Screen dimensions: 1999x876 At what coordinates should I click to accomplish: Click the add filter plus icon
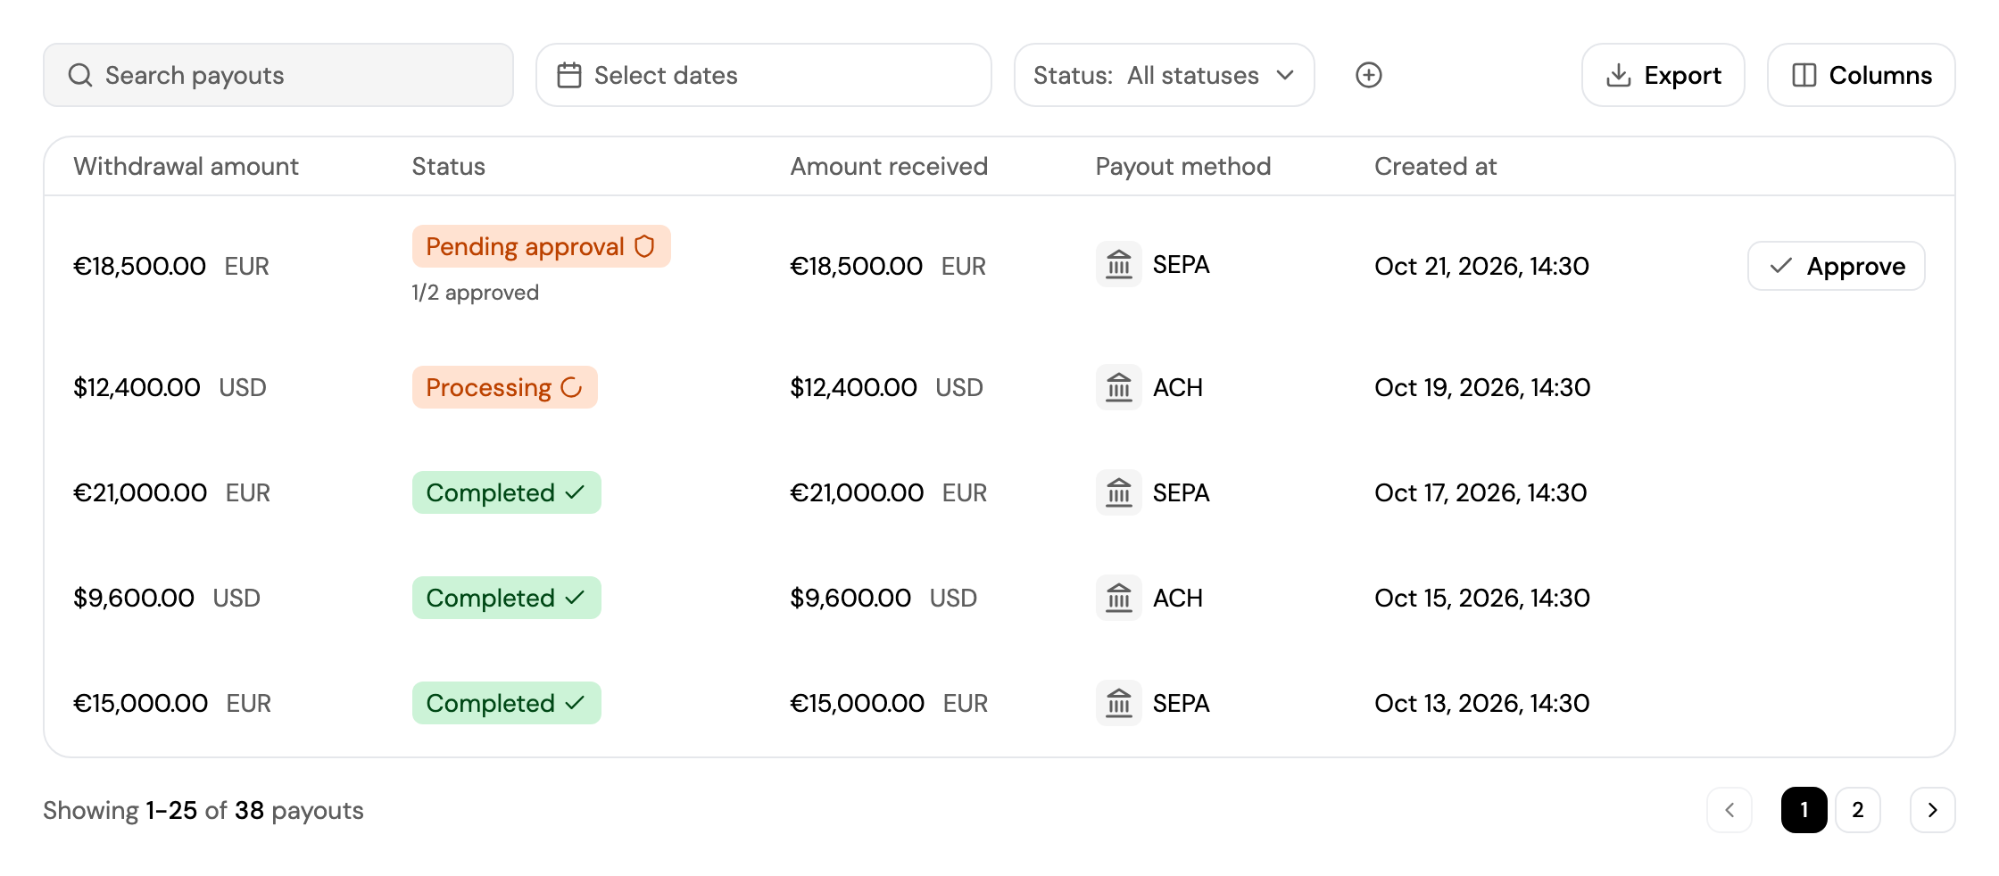tap(1368, 75)
